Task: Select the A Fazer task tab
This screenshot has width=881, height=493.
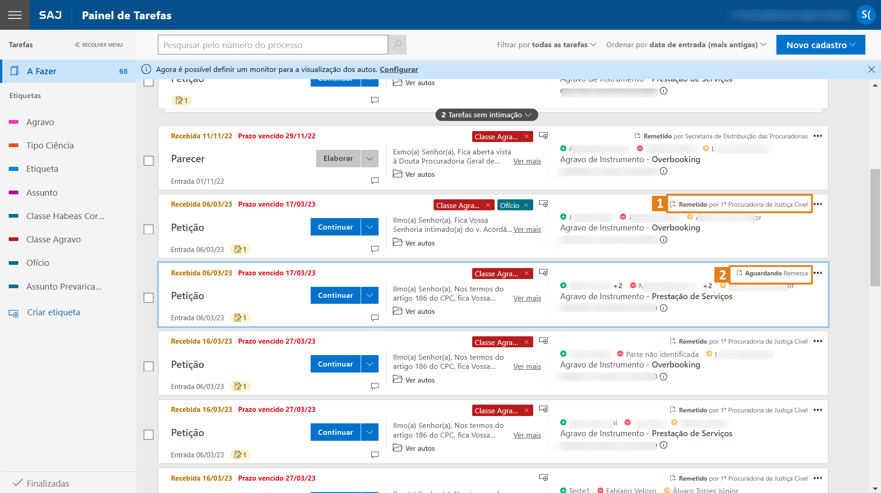Action: (69, 71)
